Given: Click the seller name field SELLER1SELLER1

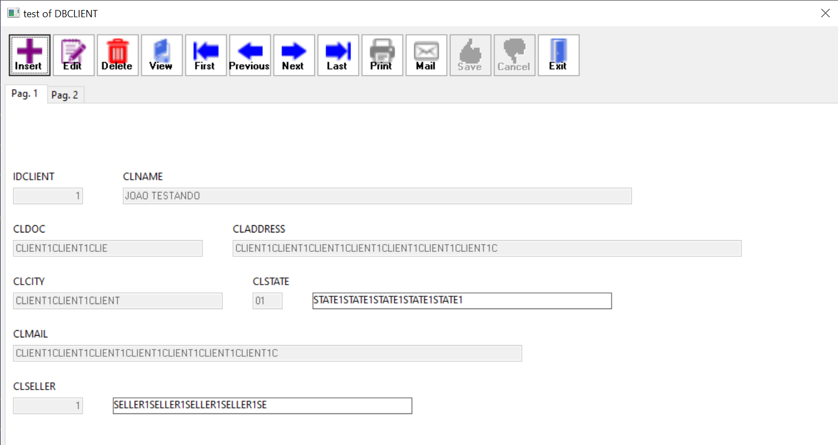Looking at the screenshot, I should [x=262, y=406].
